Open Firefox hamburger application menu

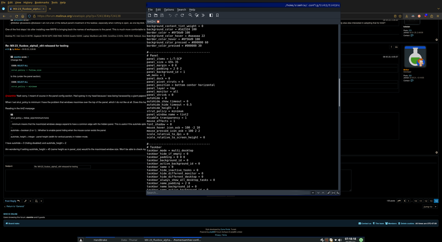pyautogui.click(x=438, y=16)
